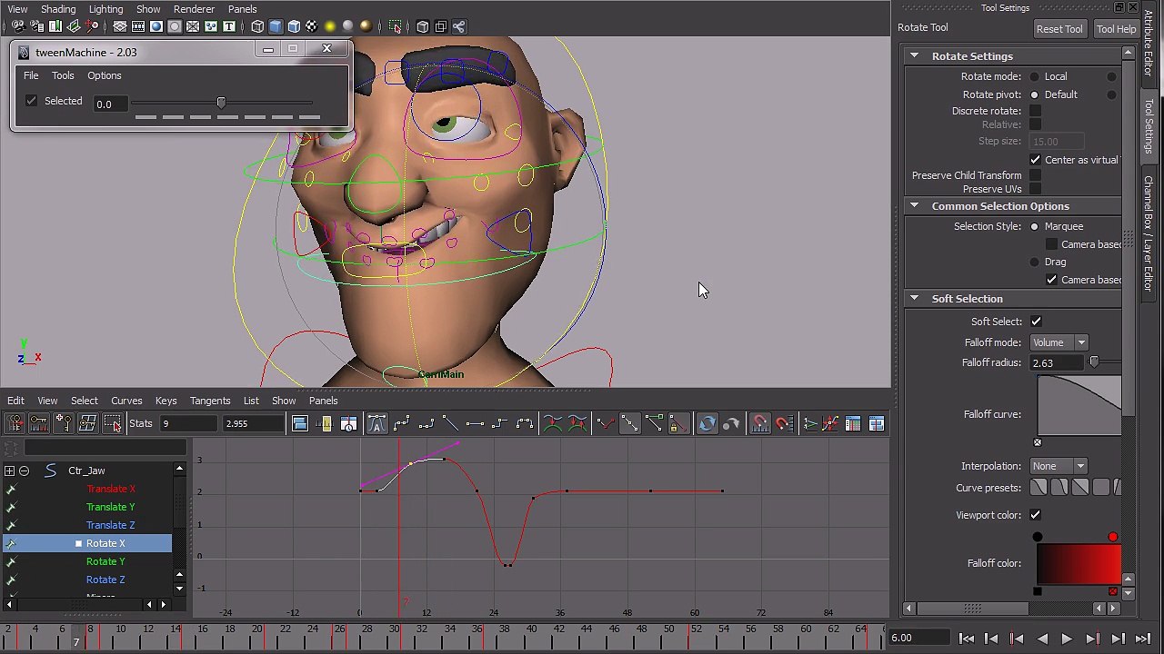Open Tangents menu in Graph Editor
1164x654 pixels.
coord(210,401)
